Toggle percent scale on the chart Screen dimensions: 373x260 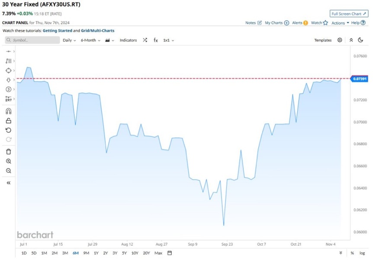[352, 253]
